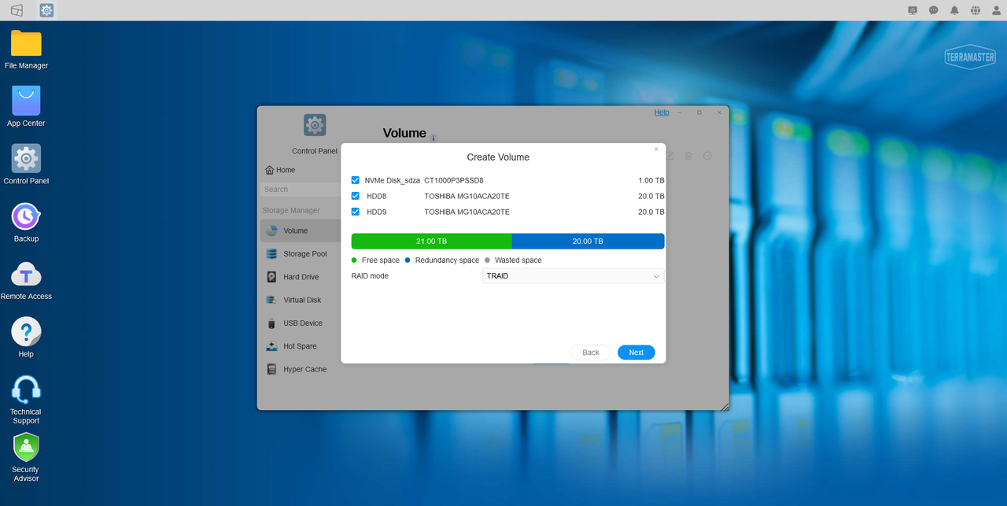The width and height of the screenshot is (1007, 506).
Task: Click TOSHIBA MG10ACA20TE in the HDD9 row
Action: (467, 212)
